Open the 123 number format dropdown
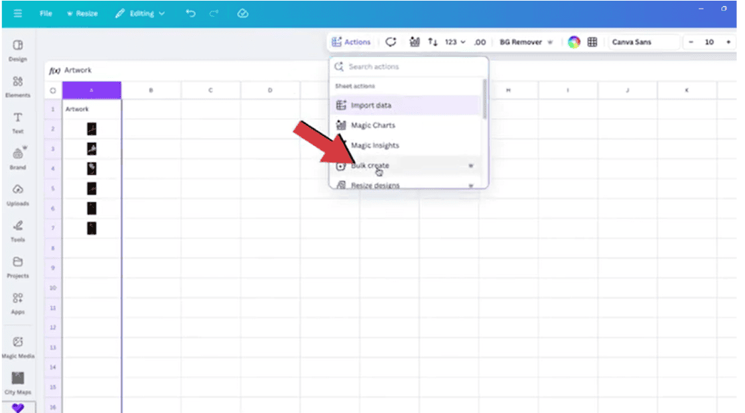This screenshot has width=745, height=413. [456, 42]
